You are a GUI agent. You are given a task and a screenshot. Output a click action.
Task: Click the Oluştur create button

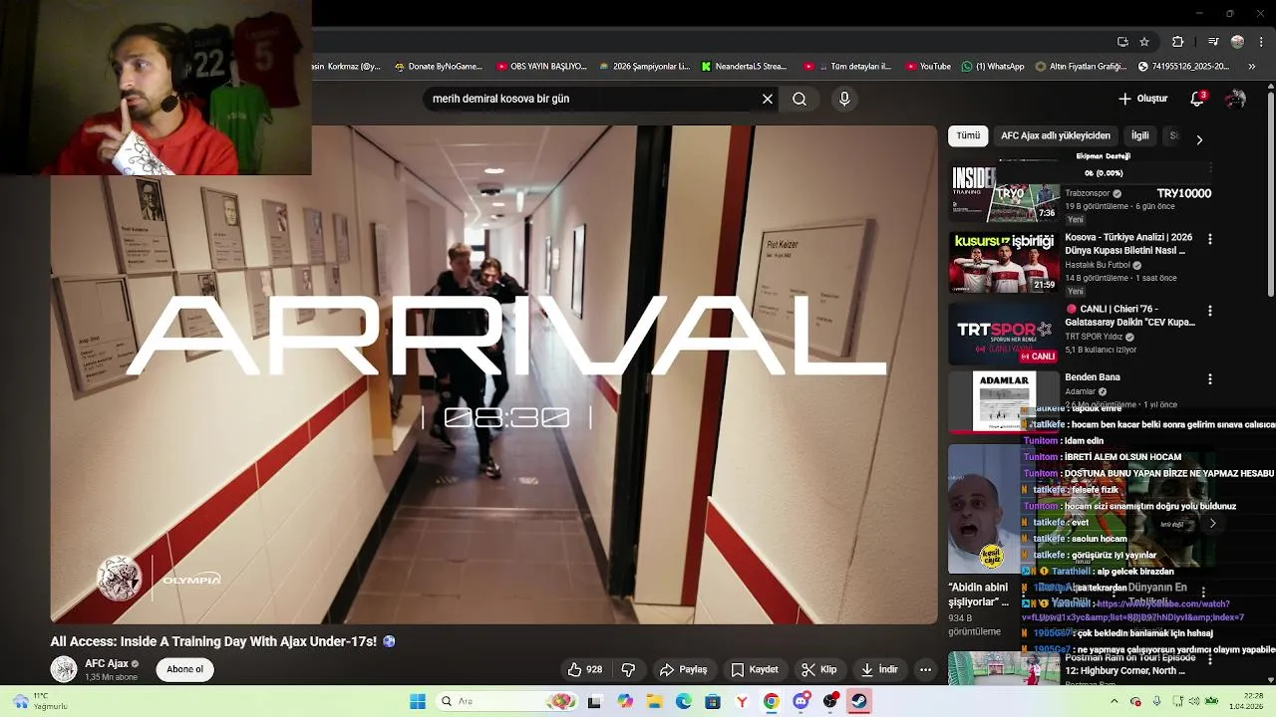point(1143,99)
